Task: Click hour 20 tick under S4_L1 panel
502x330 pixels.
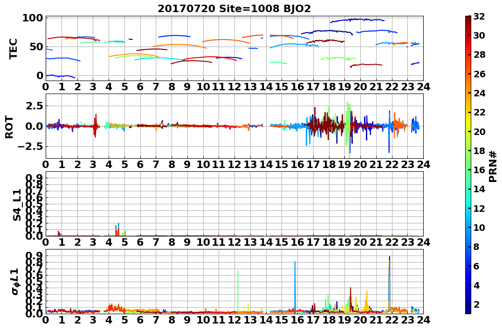Action: [360, 242]
